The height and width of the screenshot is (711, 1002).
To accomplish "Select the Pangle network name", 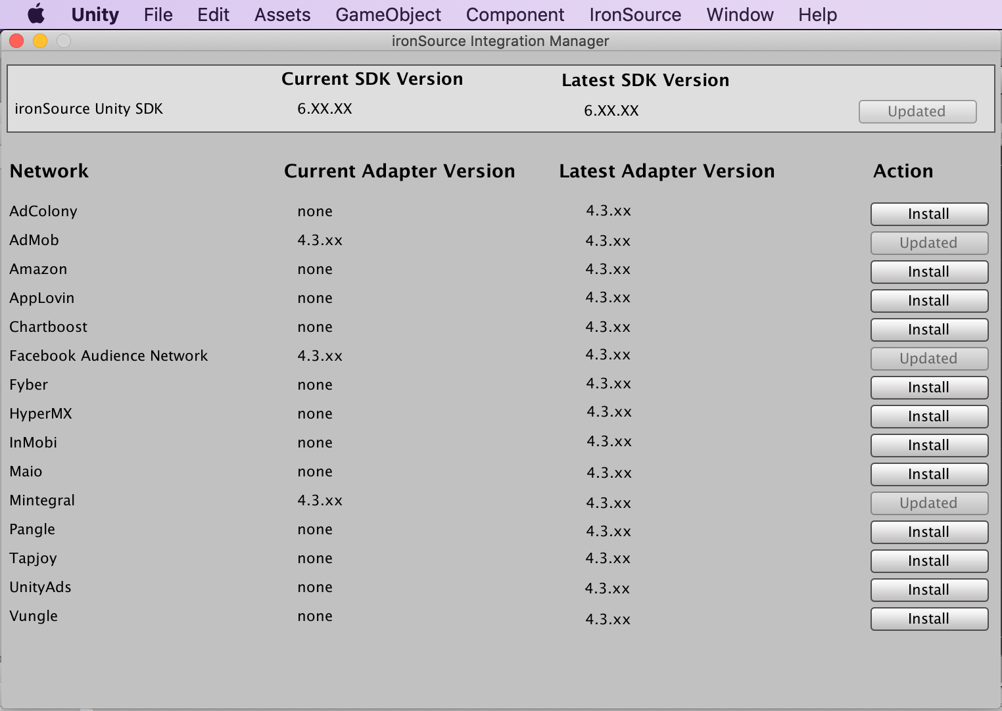I will [32, 530].
